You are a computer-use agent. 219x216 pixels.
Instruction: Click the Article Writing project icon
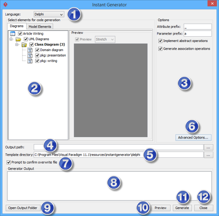coord(12,34)
